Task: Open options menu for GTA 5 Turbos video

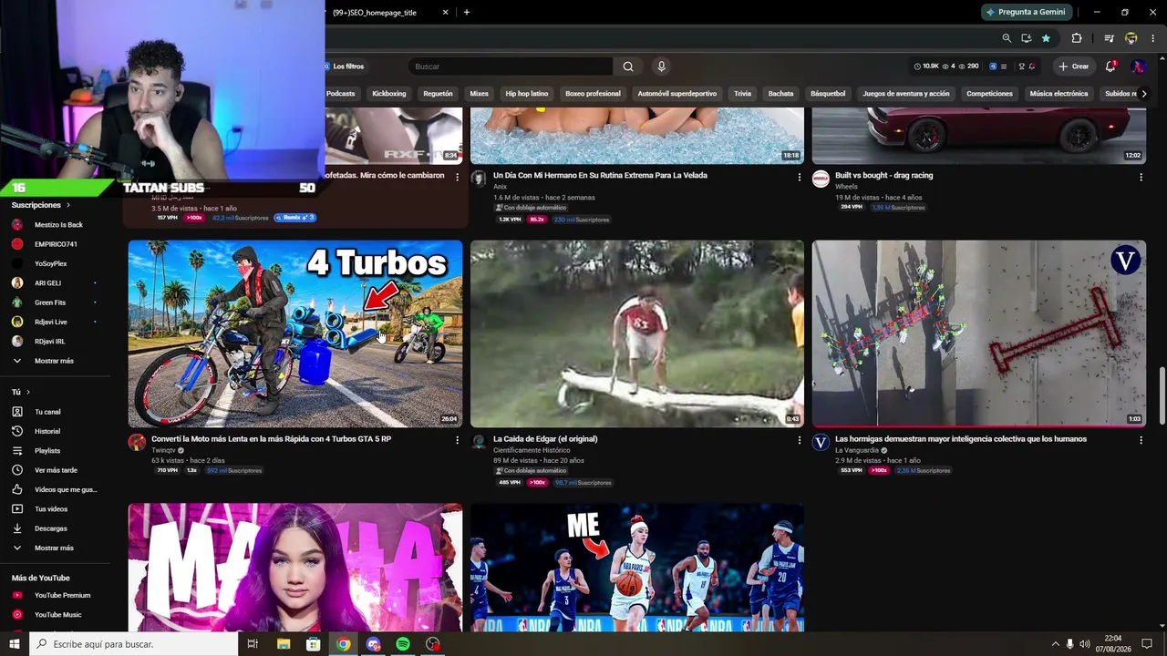Action: click(x=458, y=439)
